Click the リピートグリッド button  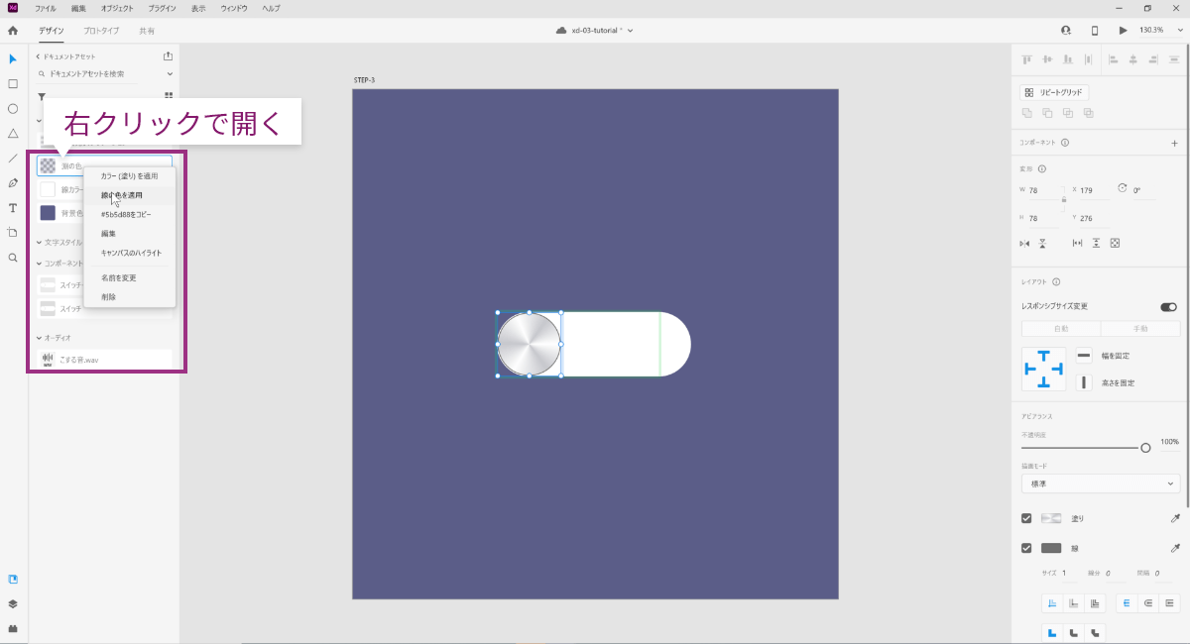tap(1055, 92)
